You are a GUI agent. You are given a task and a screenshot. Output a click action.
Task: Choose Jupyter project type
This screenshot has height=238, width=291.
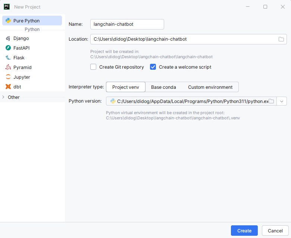pyautogui.click(x=32, y=77)
